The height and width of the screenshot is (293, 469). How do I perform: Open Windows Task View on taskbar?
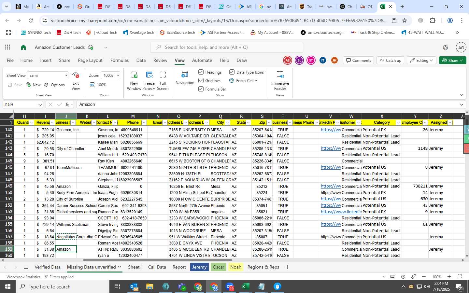(x=117, y=286)
